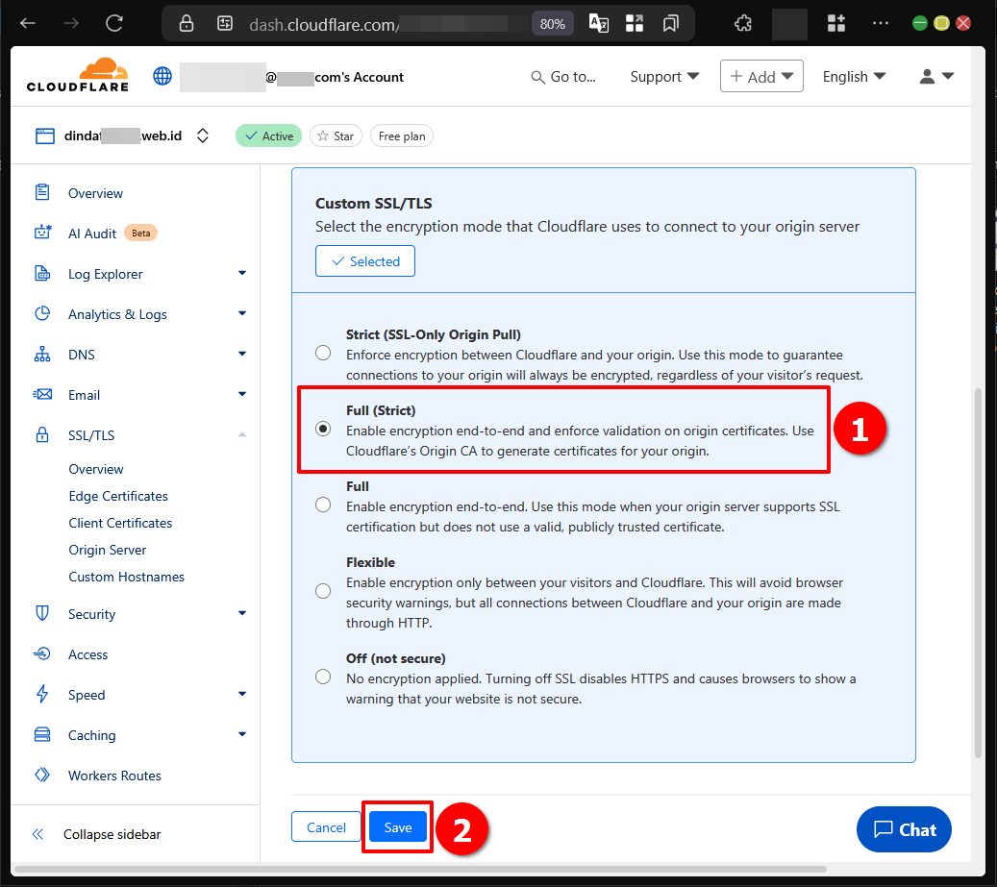Expand the Analytics & Logs arrow

click(x=242, y=313)
